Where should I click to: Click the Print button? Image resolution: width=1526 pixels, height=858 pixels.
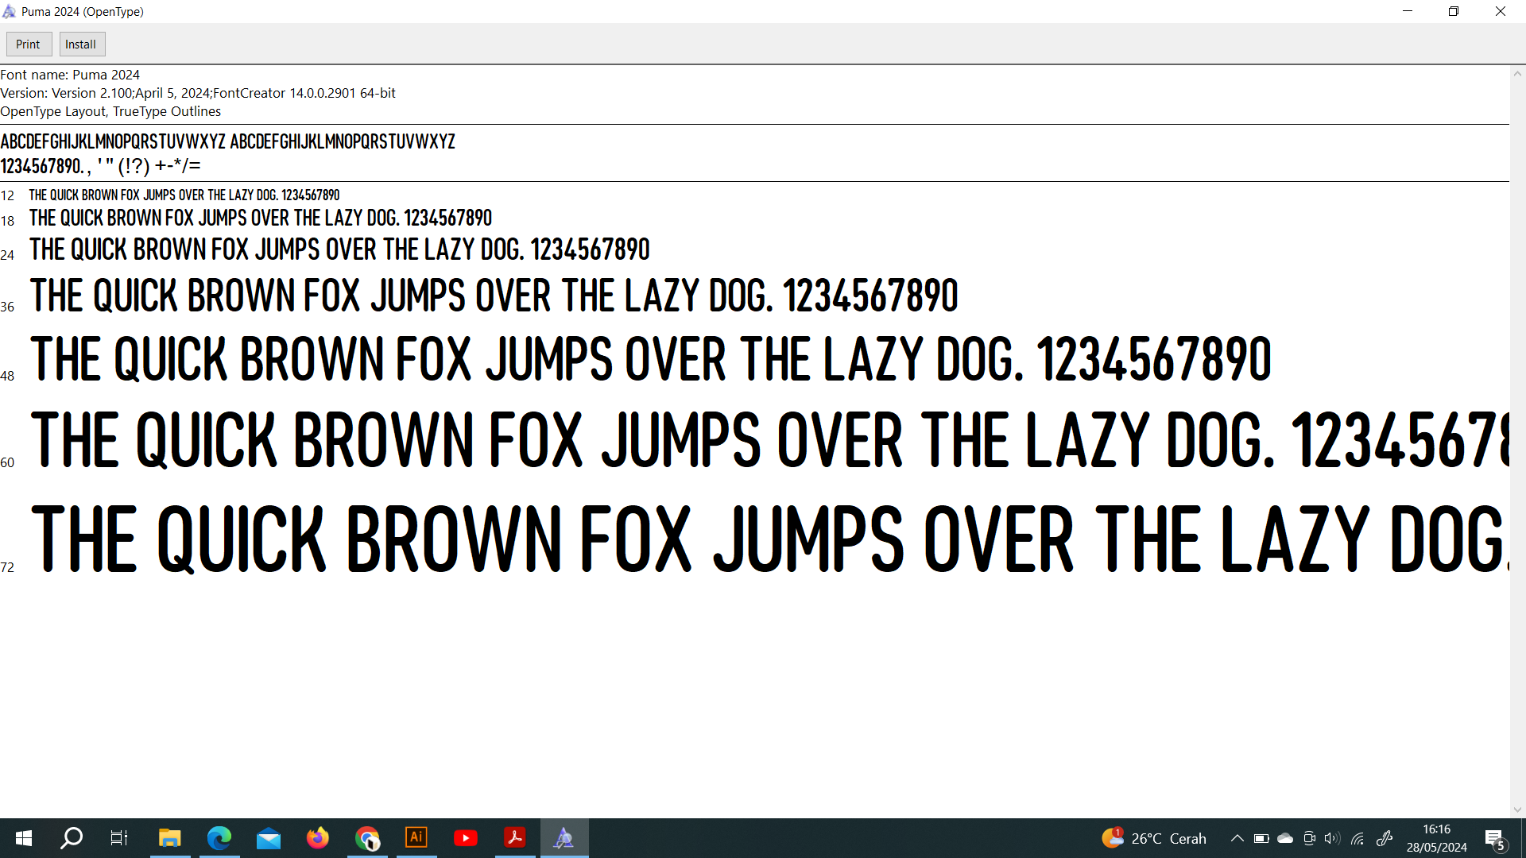[29, 44]
